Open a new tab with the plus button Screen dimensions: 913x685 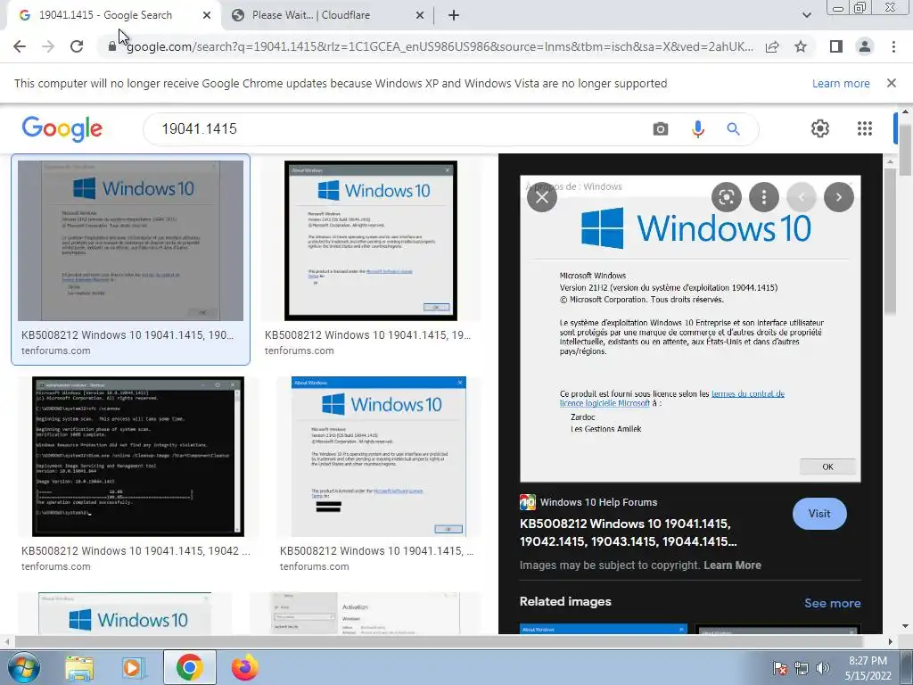pos(454,16)
